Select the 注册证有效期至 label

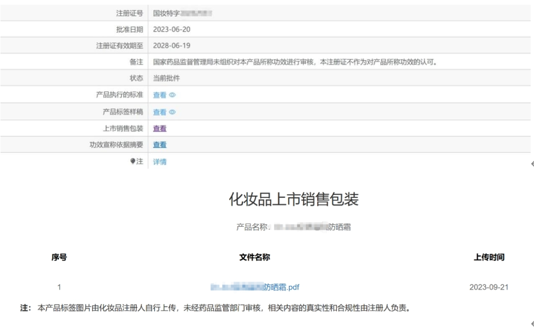coord(120,46)
